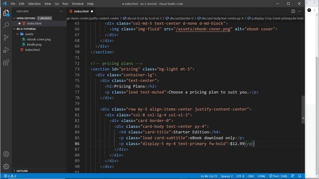Open the Manage gear icon
319x179 pixels.
pos(6,167)
